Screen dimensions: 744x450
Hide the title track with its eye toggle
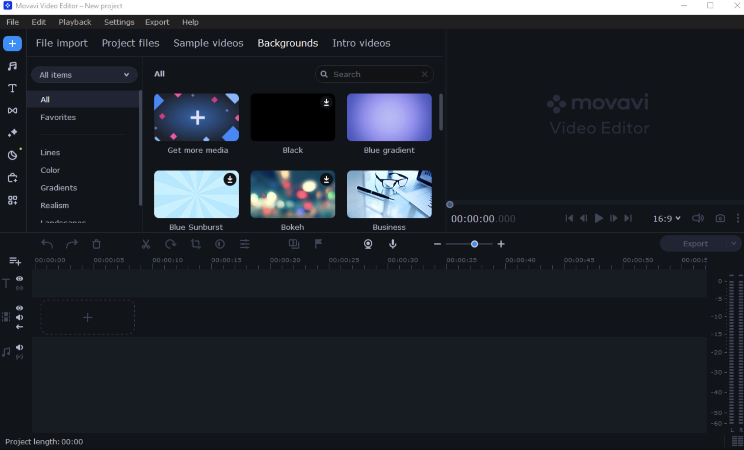coord(19,278)
